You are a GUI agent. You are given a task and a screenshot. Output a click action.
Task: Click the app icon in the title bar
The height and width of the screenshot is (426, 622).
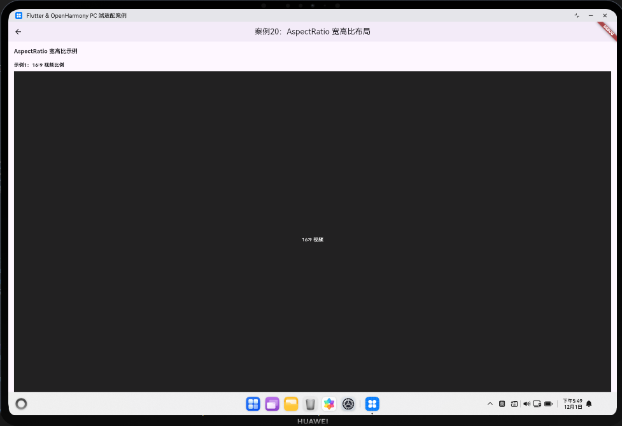tap(18, 15)
